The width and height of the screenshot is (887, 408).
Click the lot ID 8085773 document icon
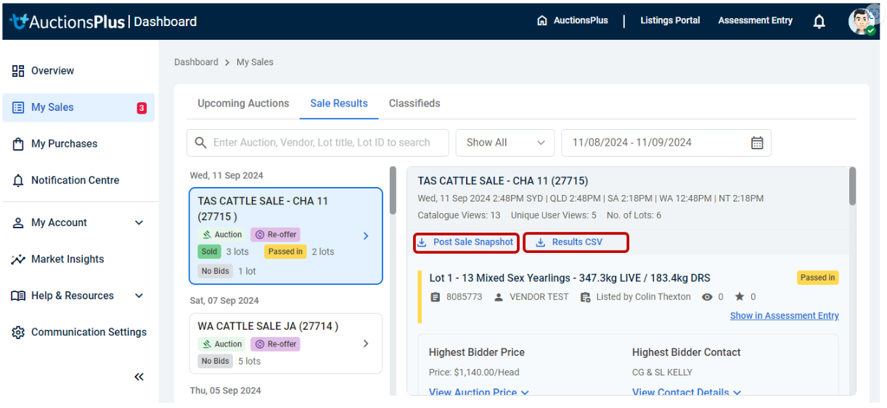tap(436, 297)
